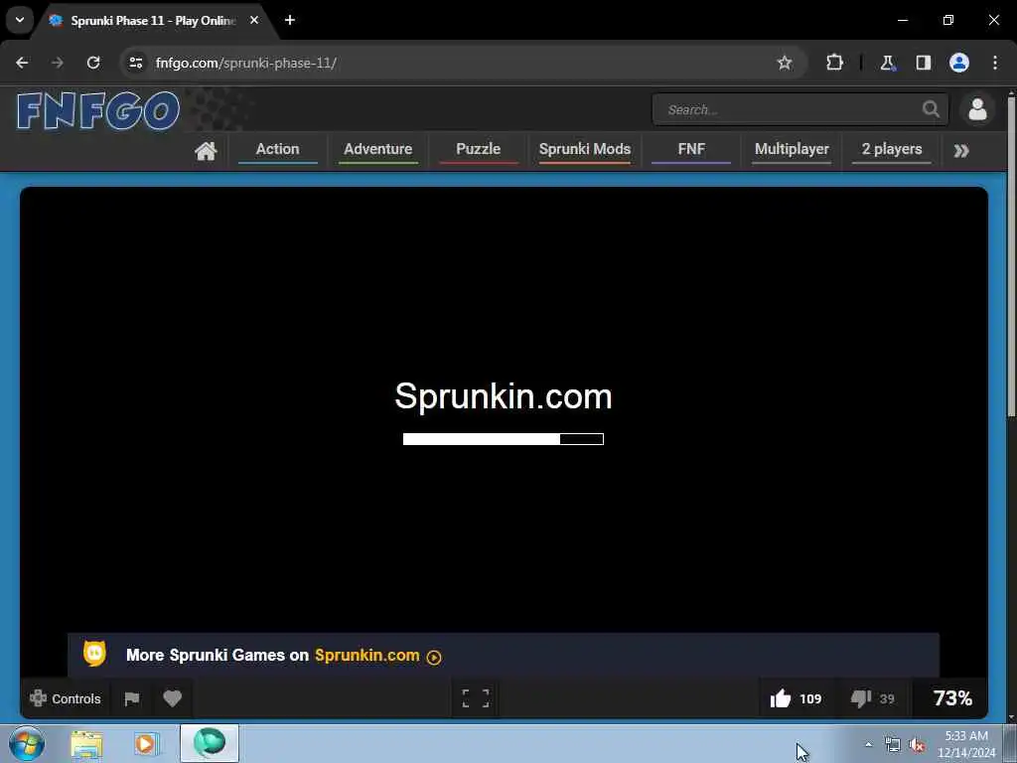Like the game with thumbs up
Viewport: 1017px width, 763px height.
pyautogui.click(x=796, y=698)
